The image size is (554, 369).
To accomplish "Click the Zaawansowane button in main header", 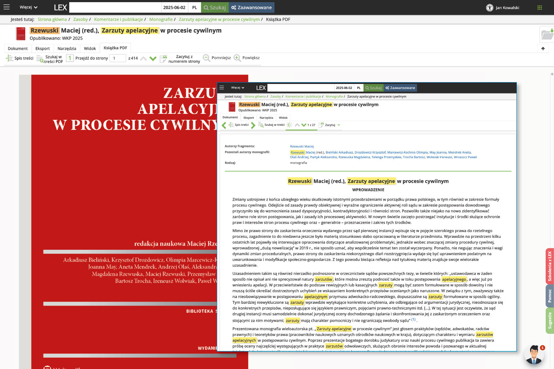I will coord(251,8).
